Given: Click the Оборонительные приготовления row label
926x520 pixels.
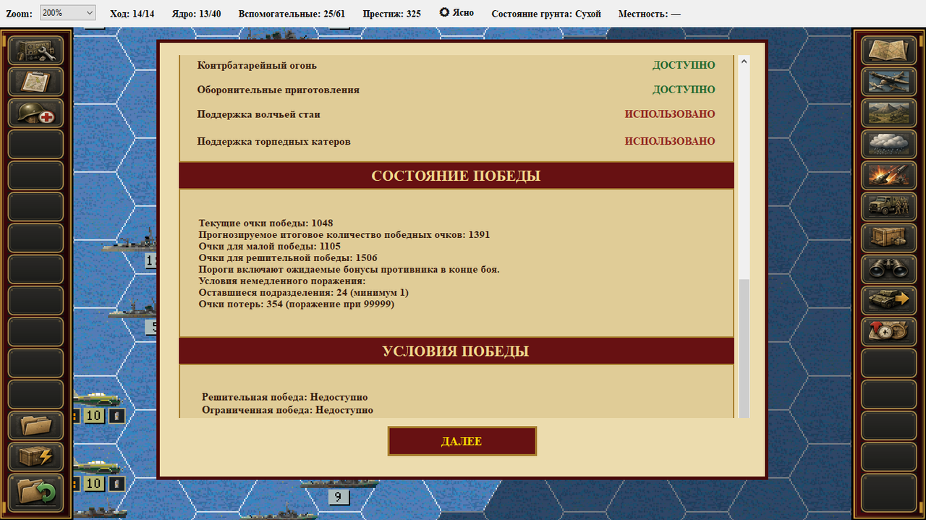Looking at the screenshot, I should [278, 90].
